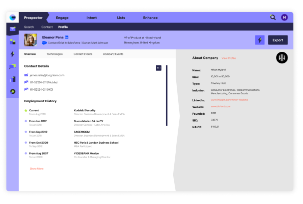
Task: Click the company Size value
Action: click(x=220, y=77)
